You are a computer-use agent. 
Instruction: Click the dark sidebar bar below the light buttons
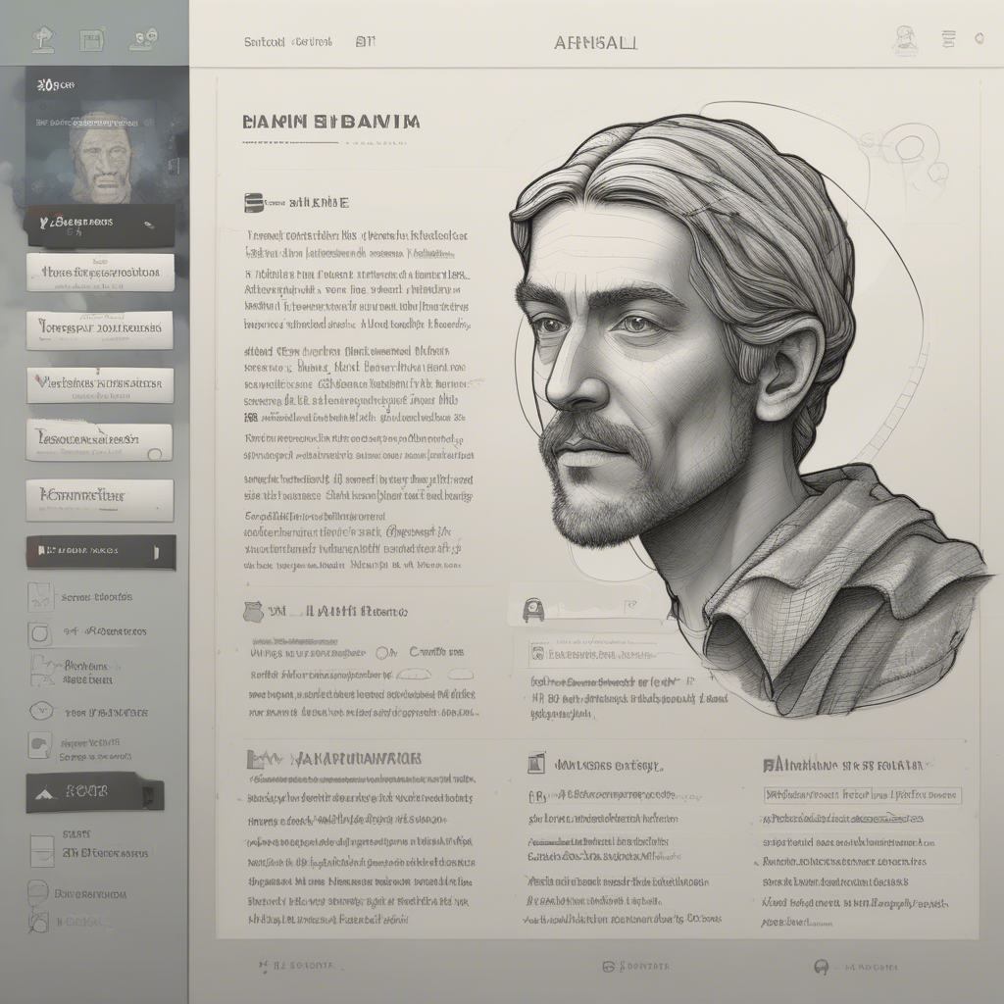point(101,552)
